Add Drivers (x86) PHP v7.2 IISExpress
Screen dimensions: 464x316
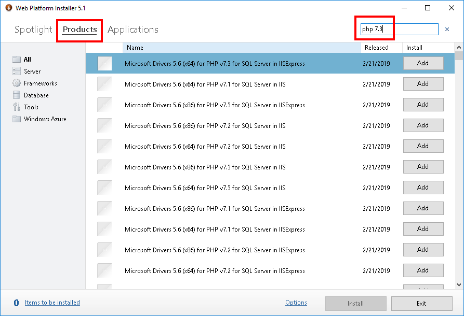(x=423, y=250)
